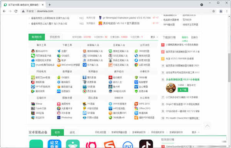Click the pr plugin package icon in top list
Viewport: 231px width, 148px height.
[100, 18]
